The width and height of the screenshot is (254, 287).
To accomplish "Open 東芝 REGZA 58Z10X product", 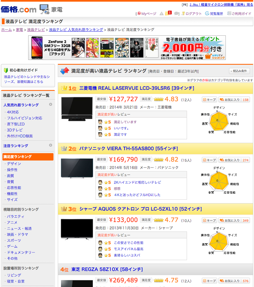I will (x=107, y=269).
